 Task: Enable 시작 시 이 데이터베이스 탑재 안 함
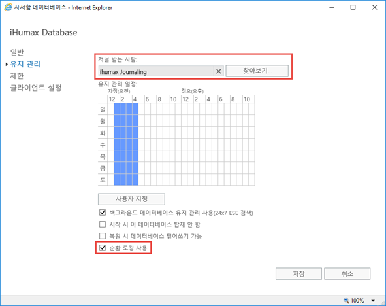point(103,224)
